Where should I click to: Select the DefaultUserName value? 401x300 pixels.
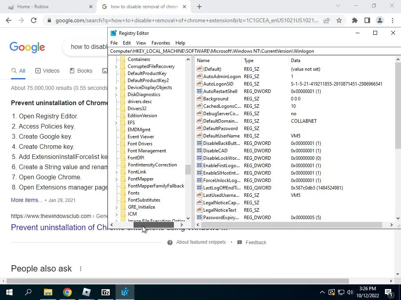coord(221,136)
